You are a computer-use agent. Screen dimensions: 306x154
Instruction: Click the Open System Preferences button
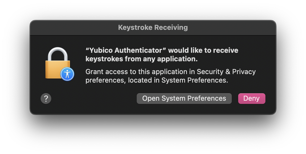click(x=184, y=98)
